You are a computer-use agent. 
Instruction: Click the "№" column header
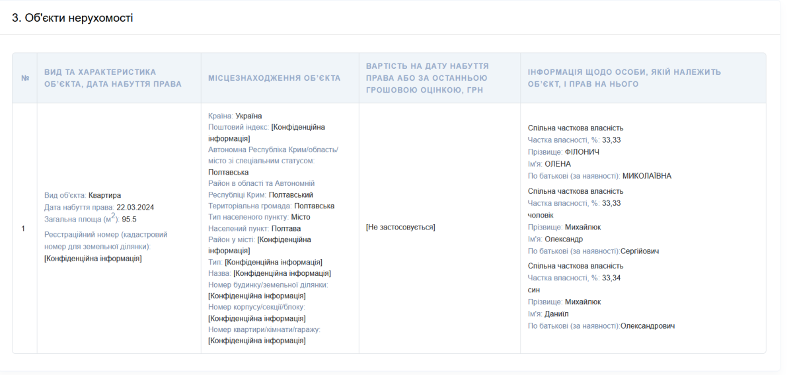tap(25, 78)
